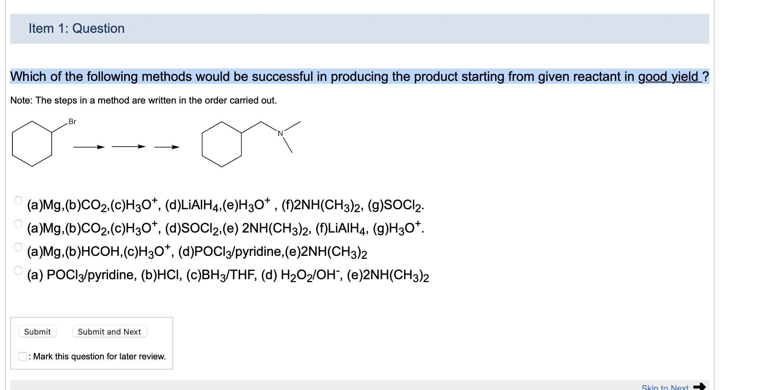Click the middle reaction arrow in the scheme

pos(128,147)
